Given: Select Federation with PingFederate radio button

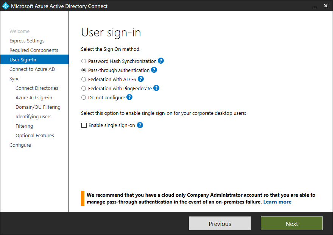Looking at the screenshot, I should 84,88.
